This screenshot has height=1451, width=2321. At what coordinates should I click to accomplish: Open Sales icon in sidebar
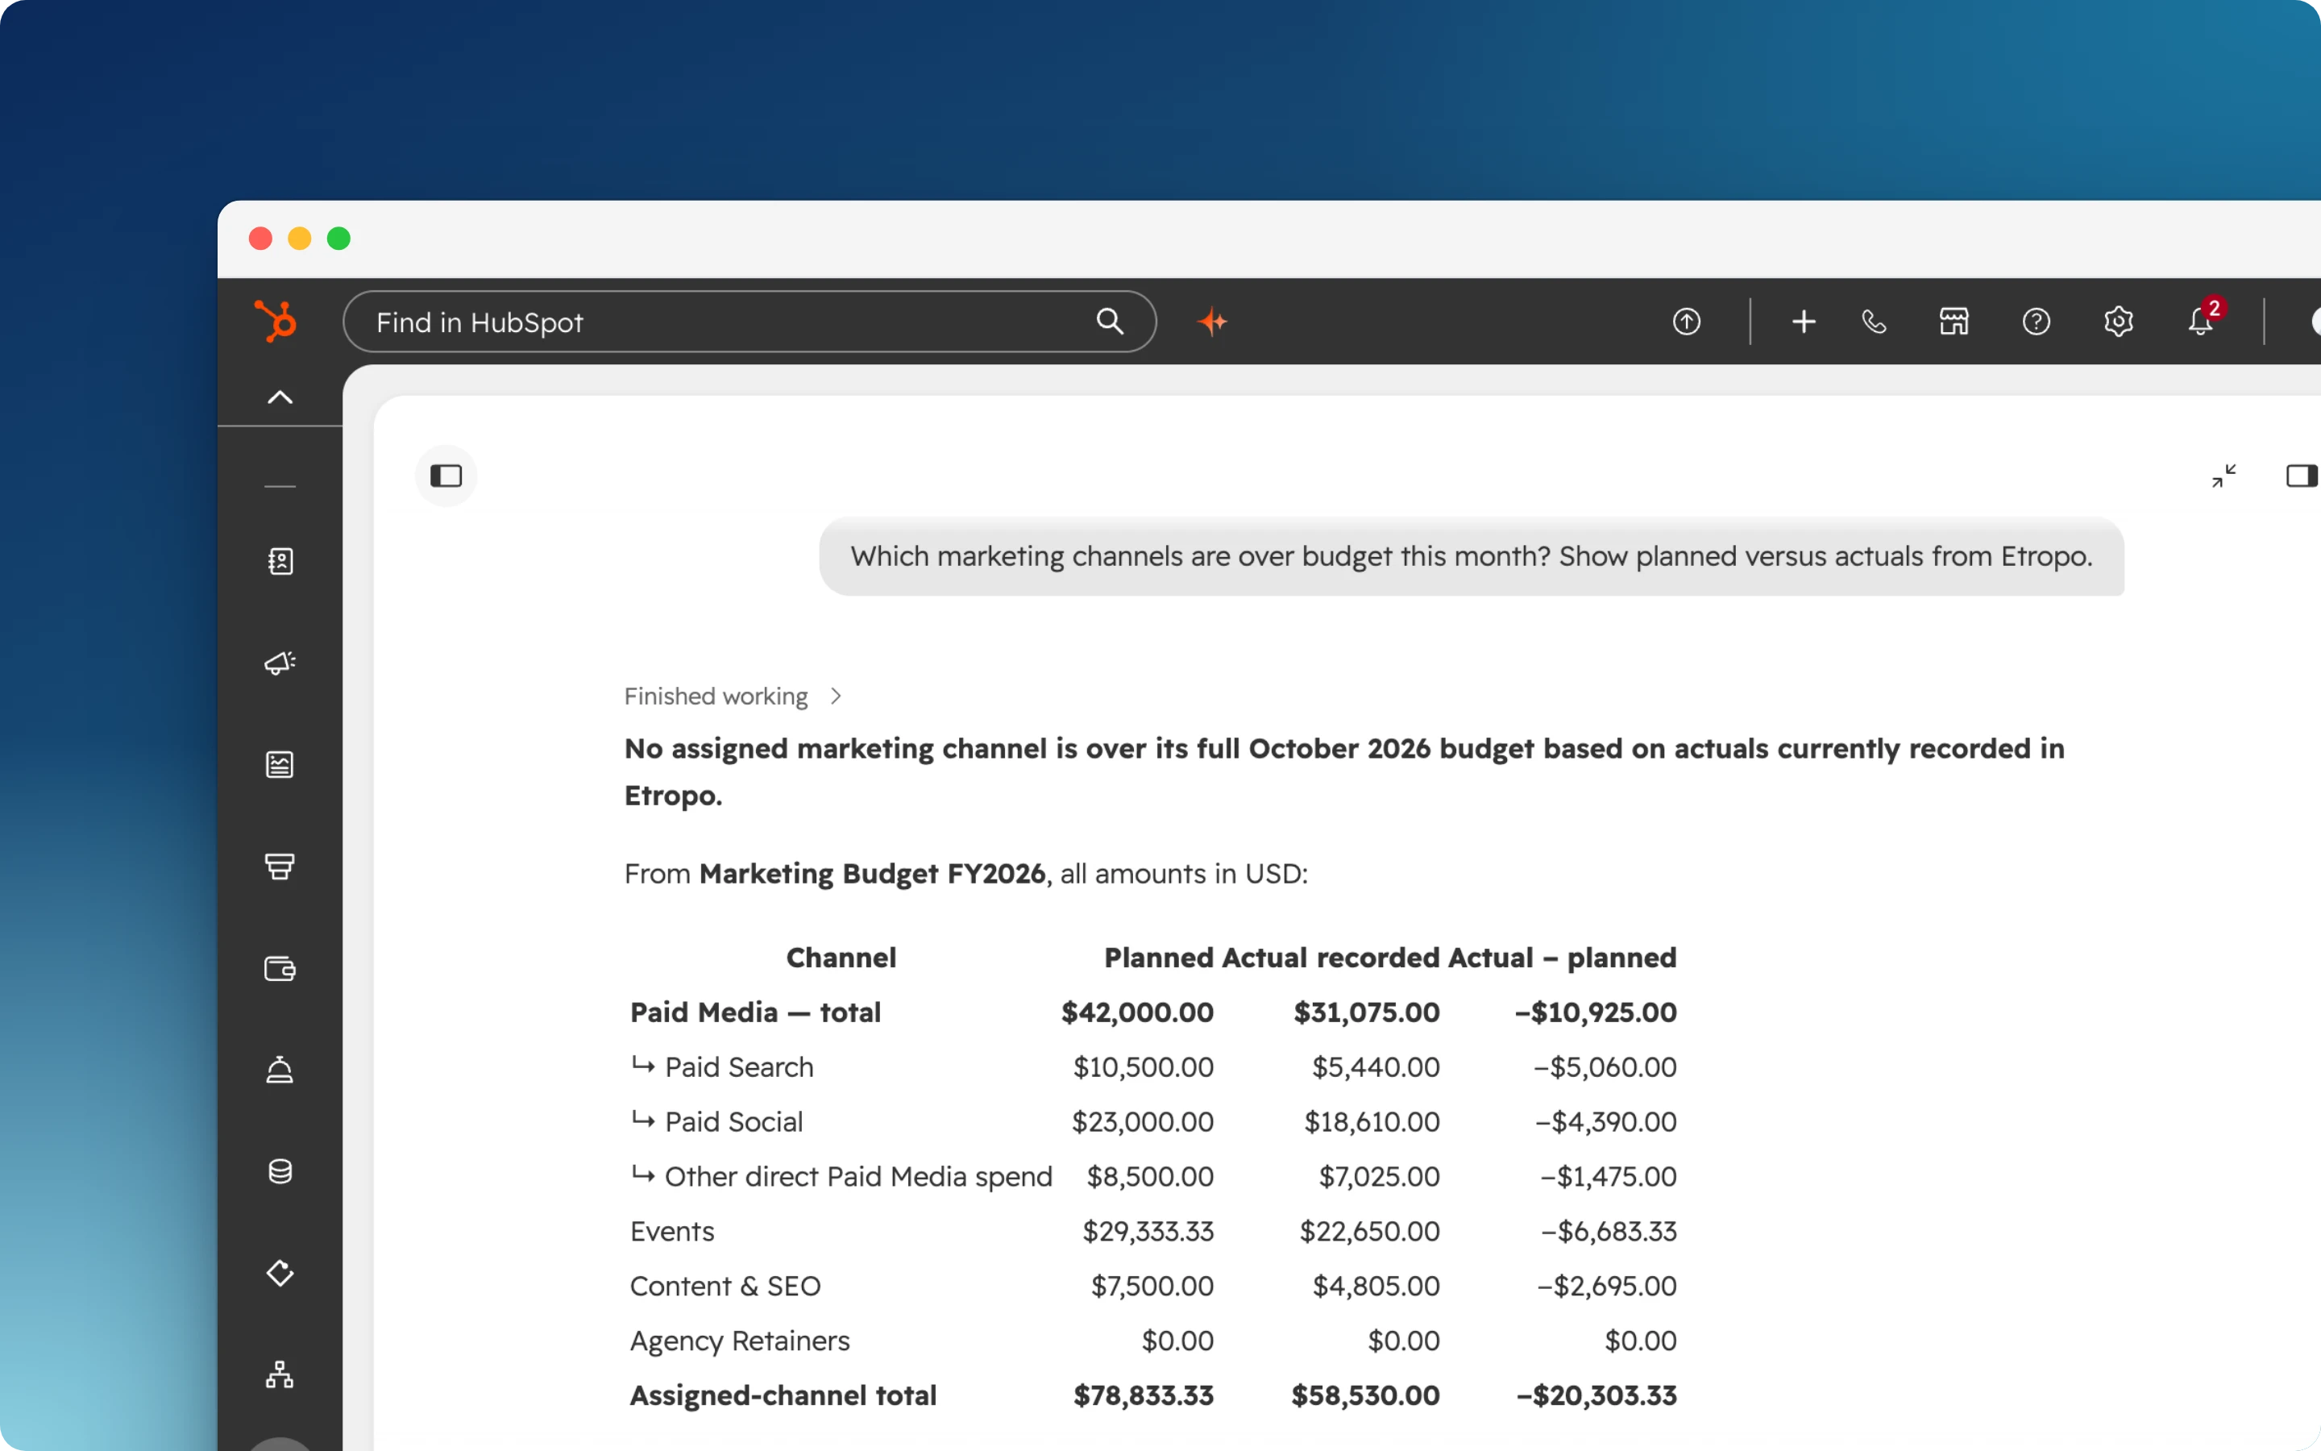(x=279, y=867)
